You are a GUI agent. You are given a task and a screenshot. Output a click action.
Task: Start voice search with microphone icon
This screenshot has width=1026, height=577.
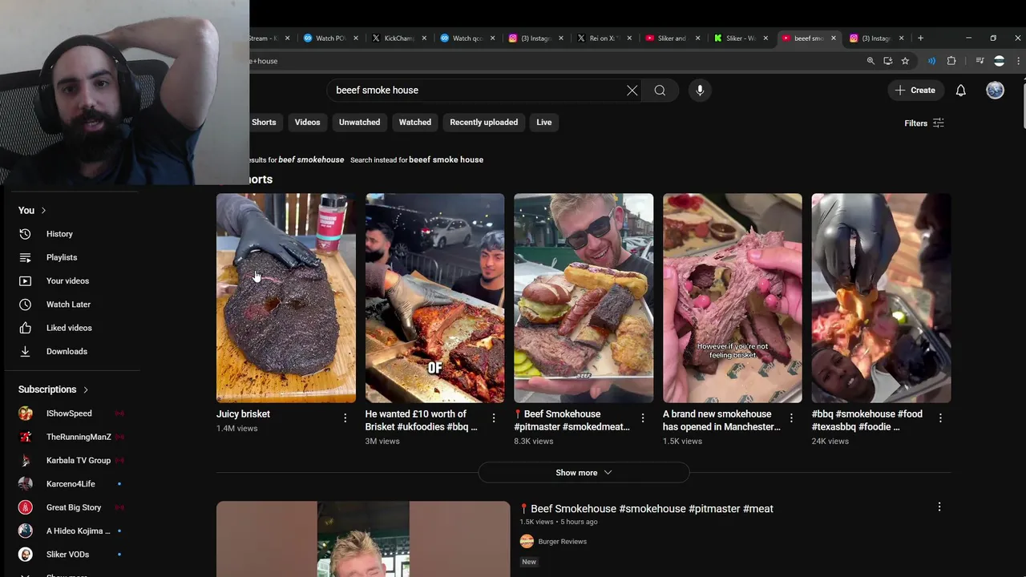700,91
